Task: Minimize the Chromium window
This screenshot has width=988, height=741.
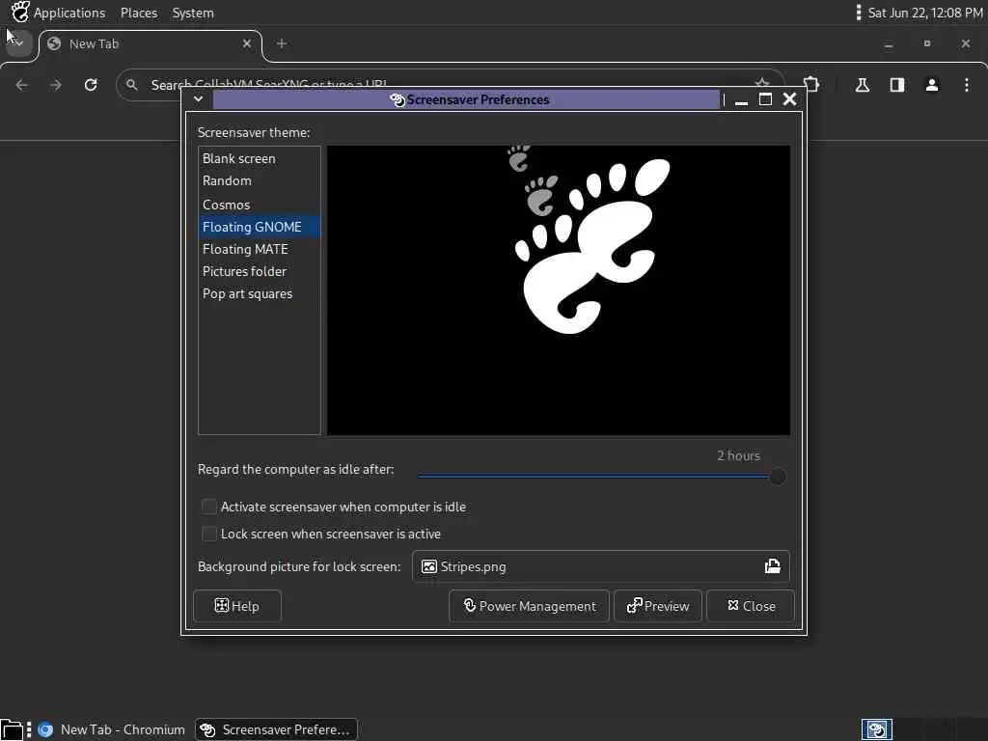Action: click(889, 44)
